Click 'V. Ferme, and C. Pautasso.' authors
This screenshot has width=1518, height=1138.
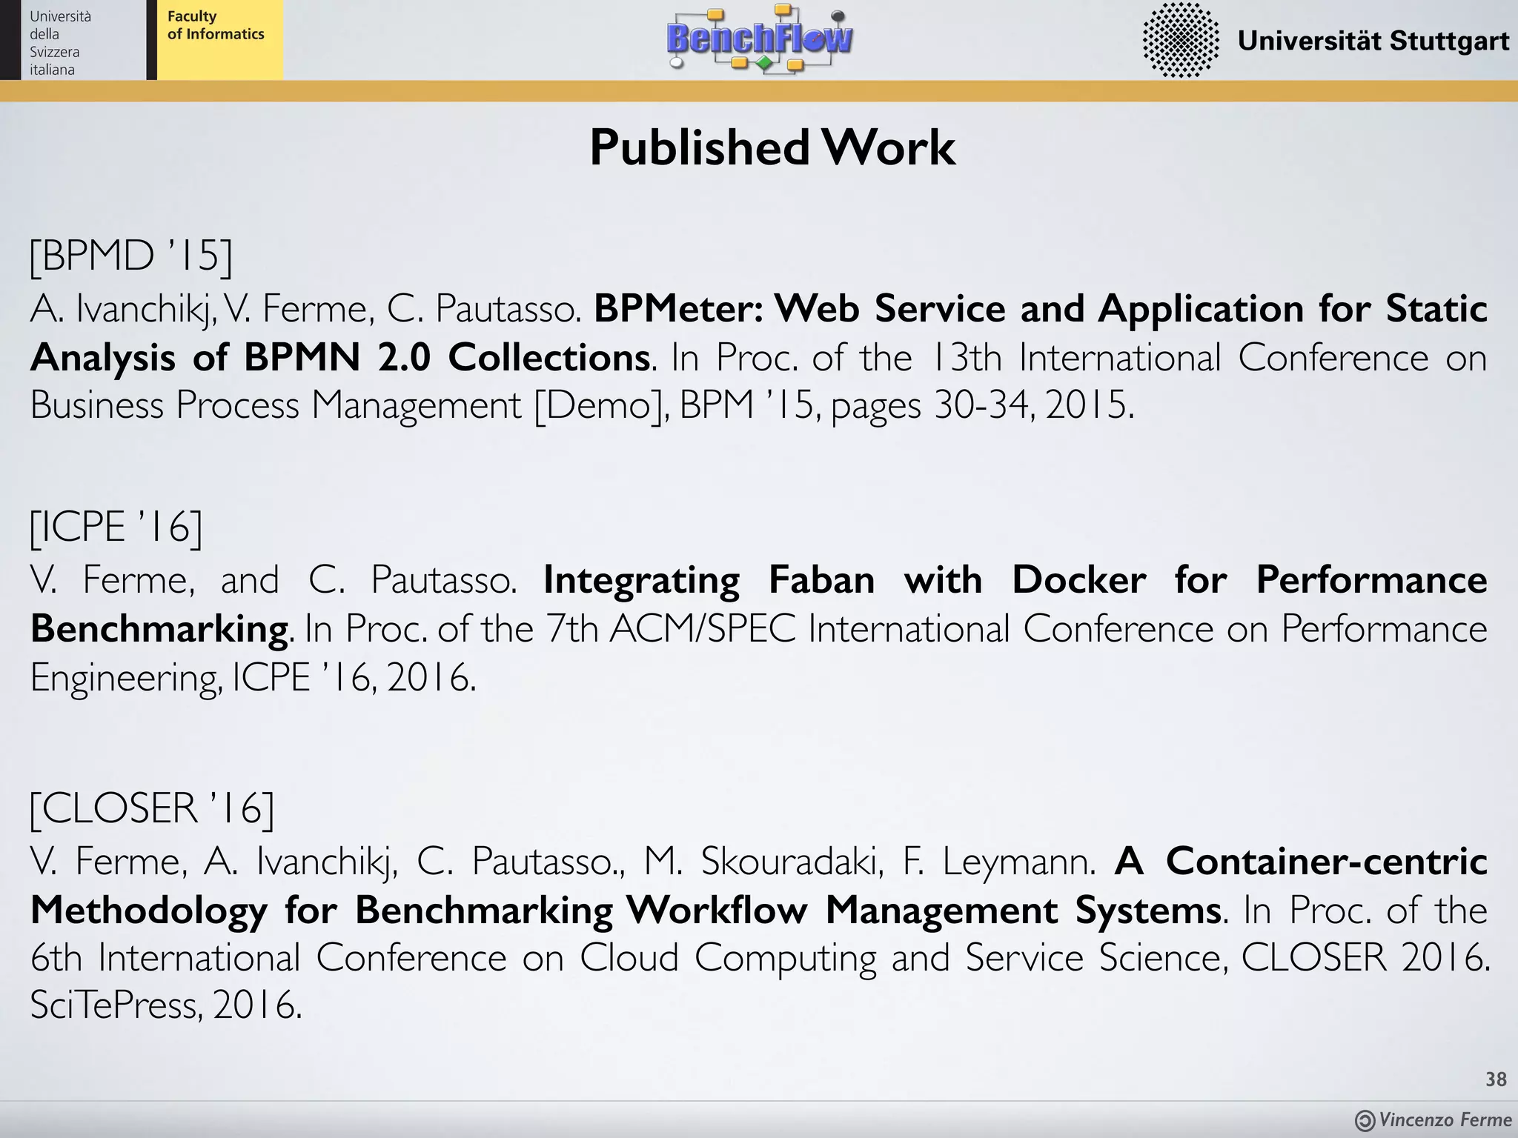click(274, 579)
